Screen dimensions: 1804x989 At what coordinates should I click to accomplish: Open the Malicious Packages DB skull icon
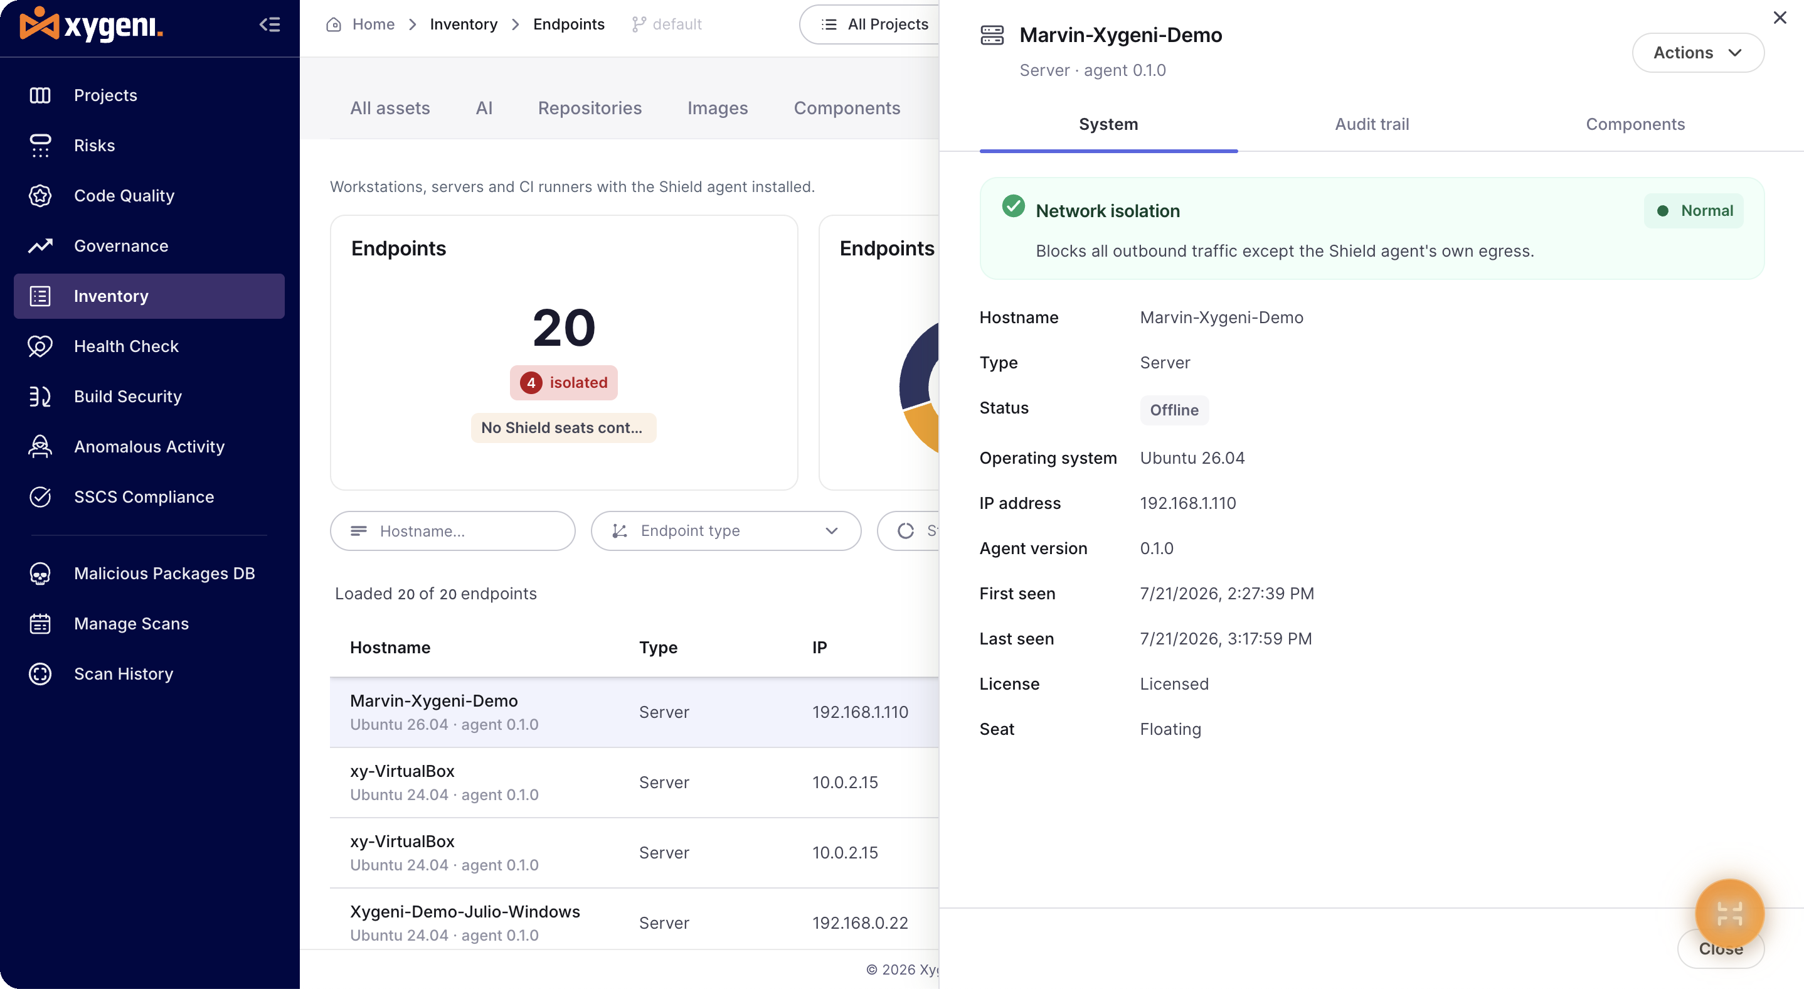[40, 574]
